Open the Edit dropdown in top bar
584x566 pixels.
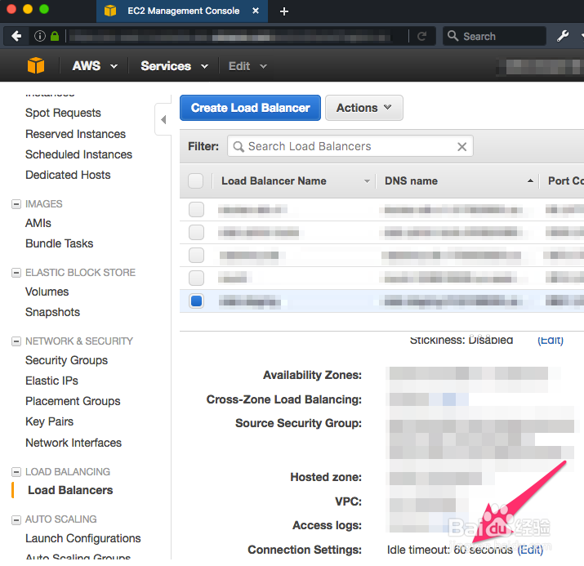[x=247, y=66]
